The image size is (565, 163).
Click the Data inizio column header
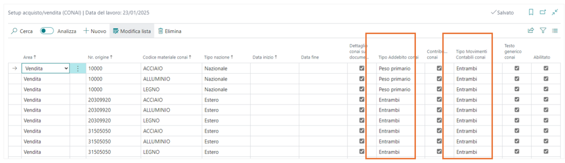pyautogui.click(x=265, y=57)
